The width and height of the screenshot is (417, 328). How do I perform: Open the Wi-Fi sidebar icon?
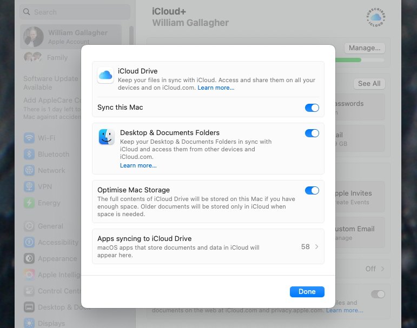29,138
